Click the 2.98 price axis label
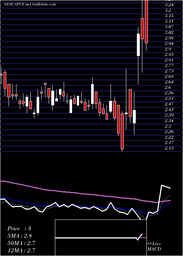 [169, 38]
